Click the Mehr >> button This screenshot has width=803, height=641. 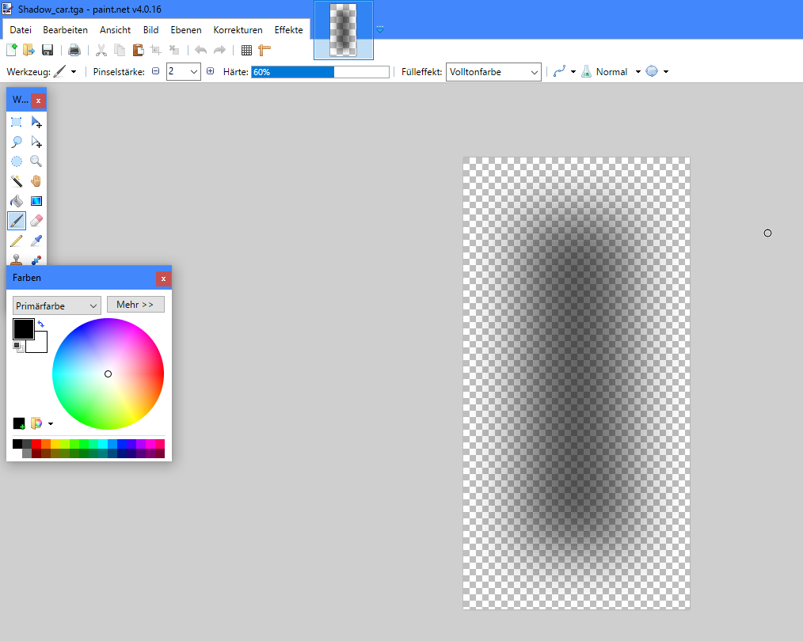135,305
